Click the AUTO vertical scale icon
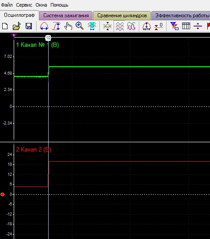 pos(146,26)
